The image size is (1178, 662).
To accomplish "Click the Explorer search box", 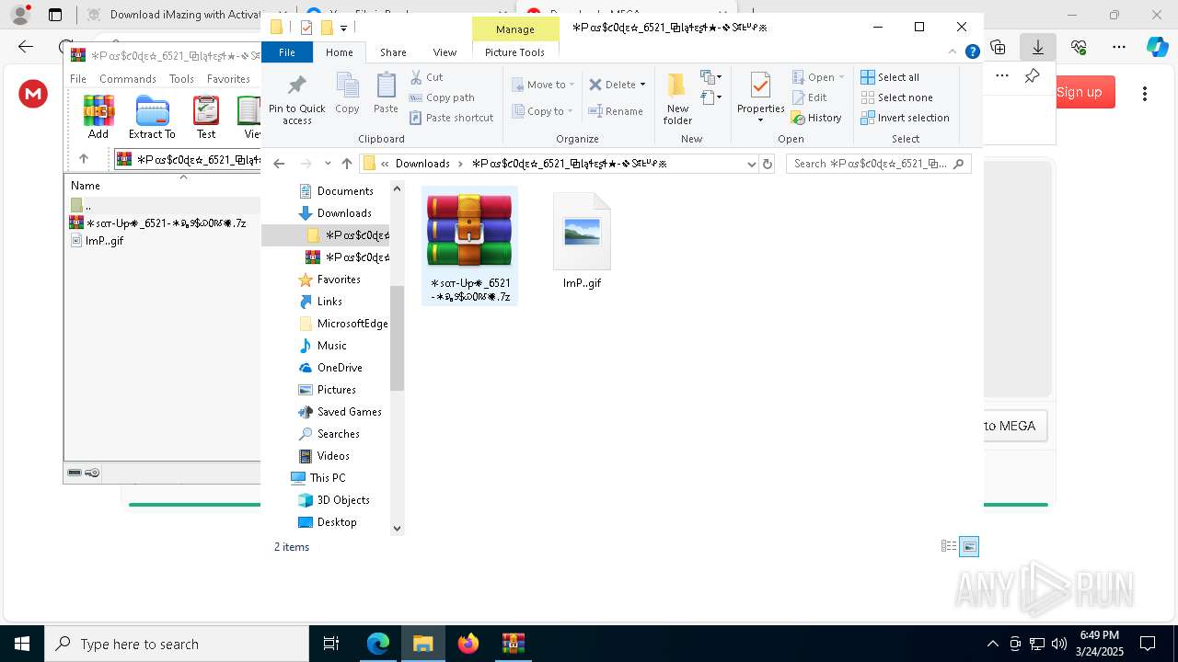I will (879, 164).
